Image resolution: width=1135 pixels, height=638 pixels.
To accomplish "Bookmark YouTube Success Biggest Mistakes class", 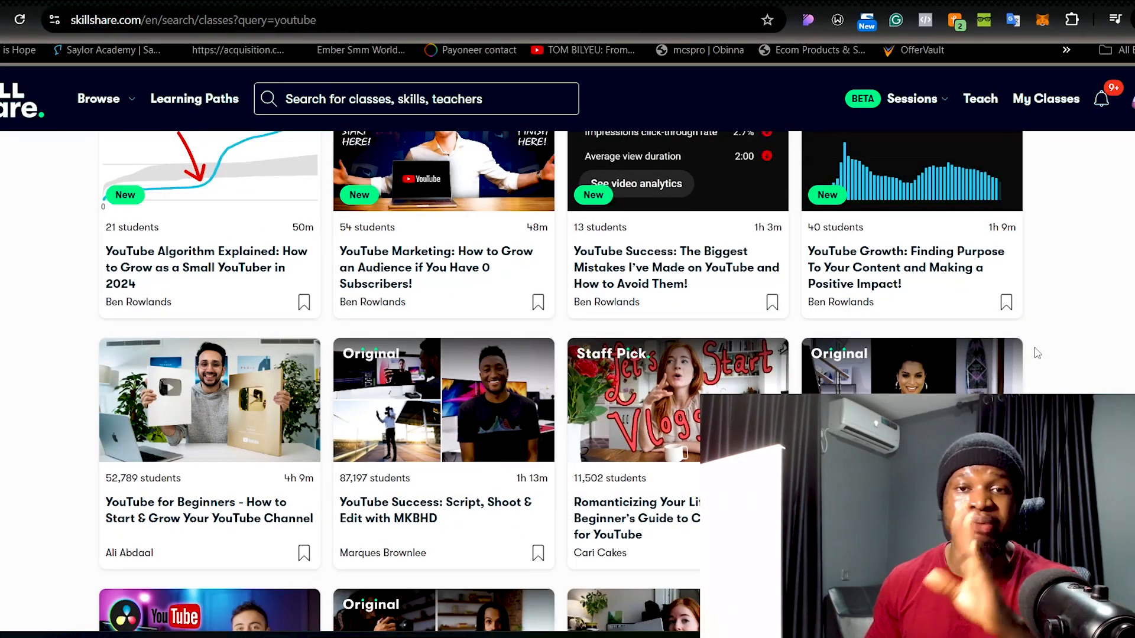I will (x=772, y=302).
